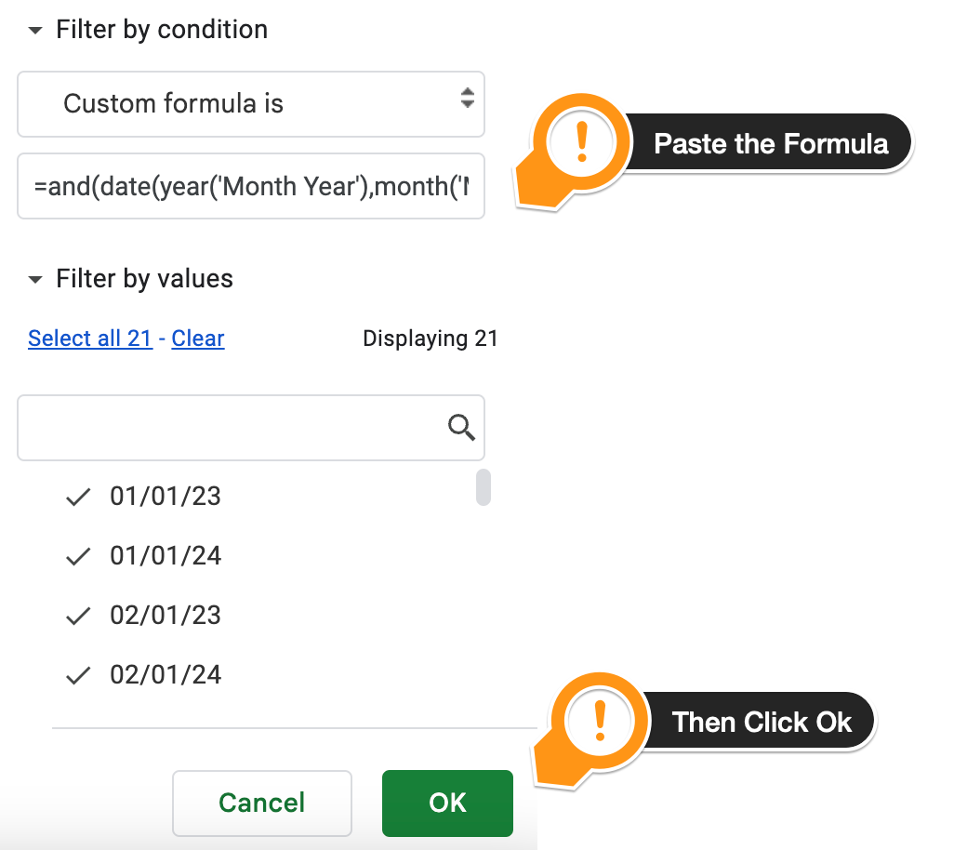Collapse the Filter by condition section
The height and width of the screenshot is (850, 954).
35,31
